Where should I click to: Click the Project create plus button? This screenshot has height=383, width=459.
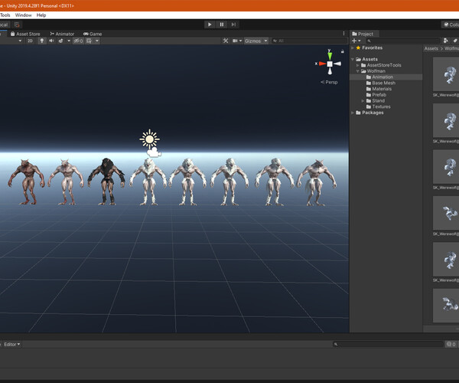[354, 41]
